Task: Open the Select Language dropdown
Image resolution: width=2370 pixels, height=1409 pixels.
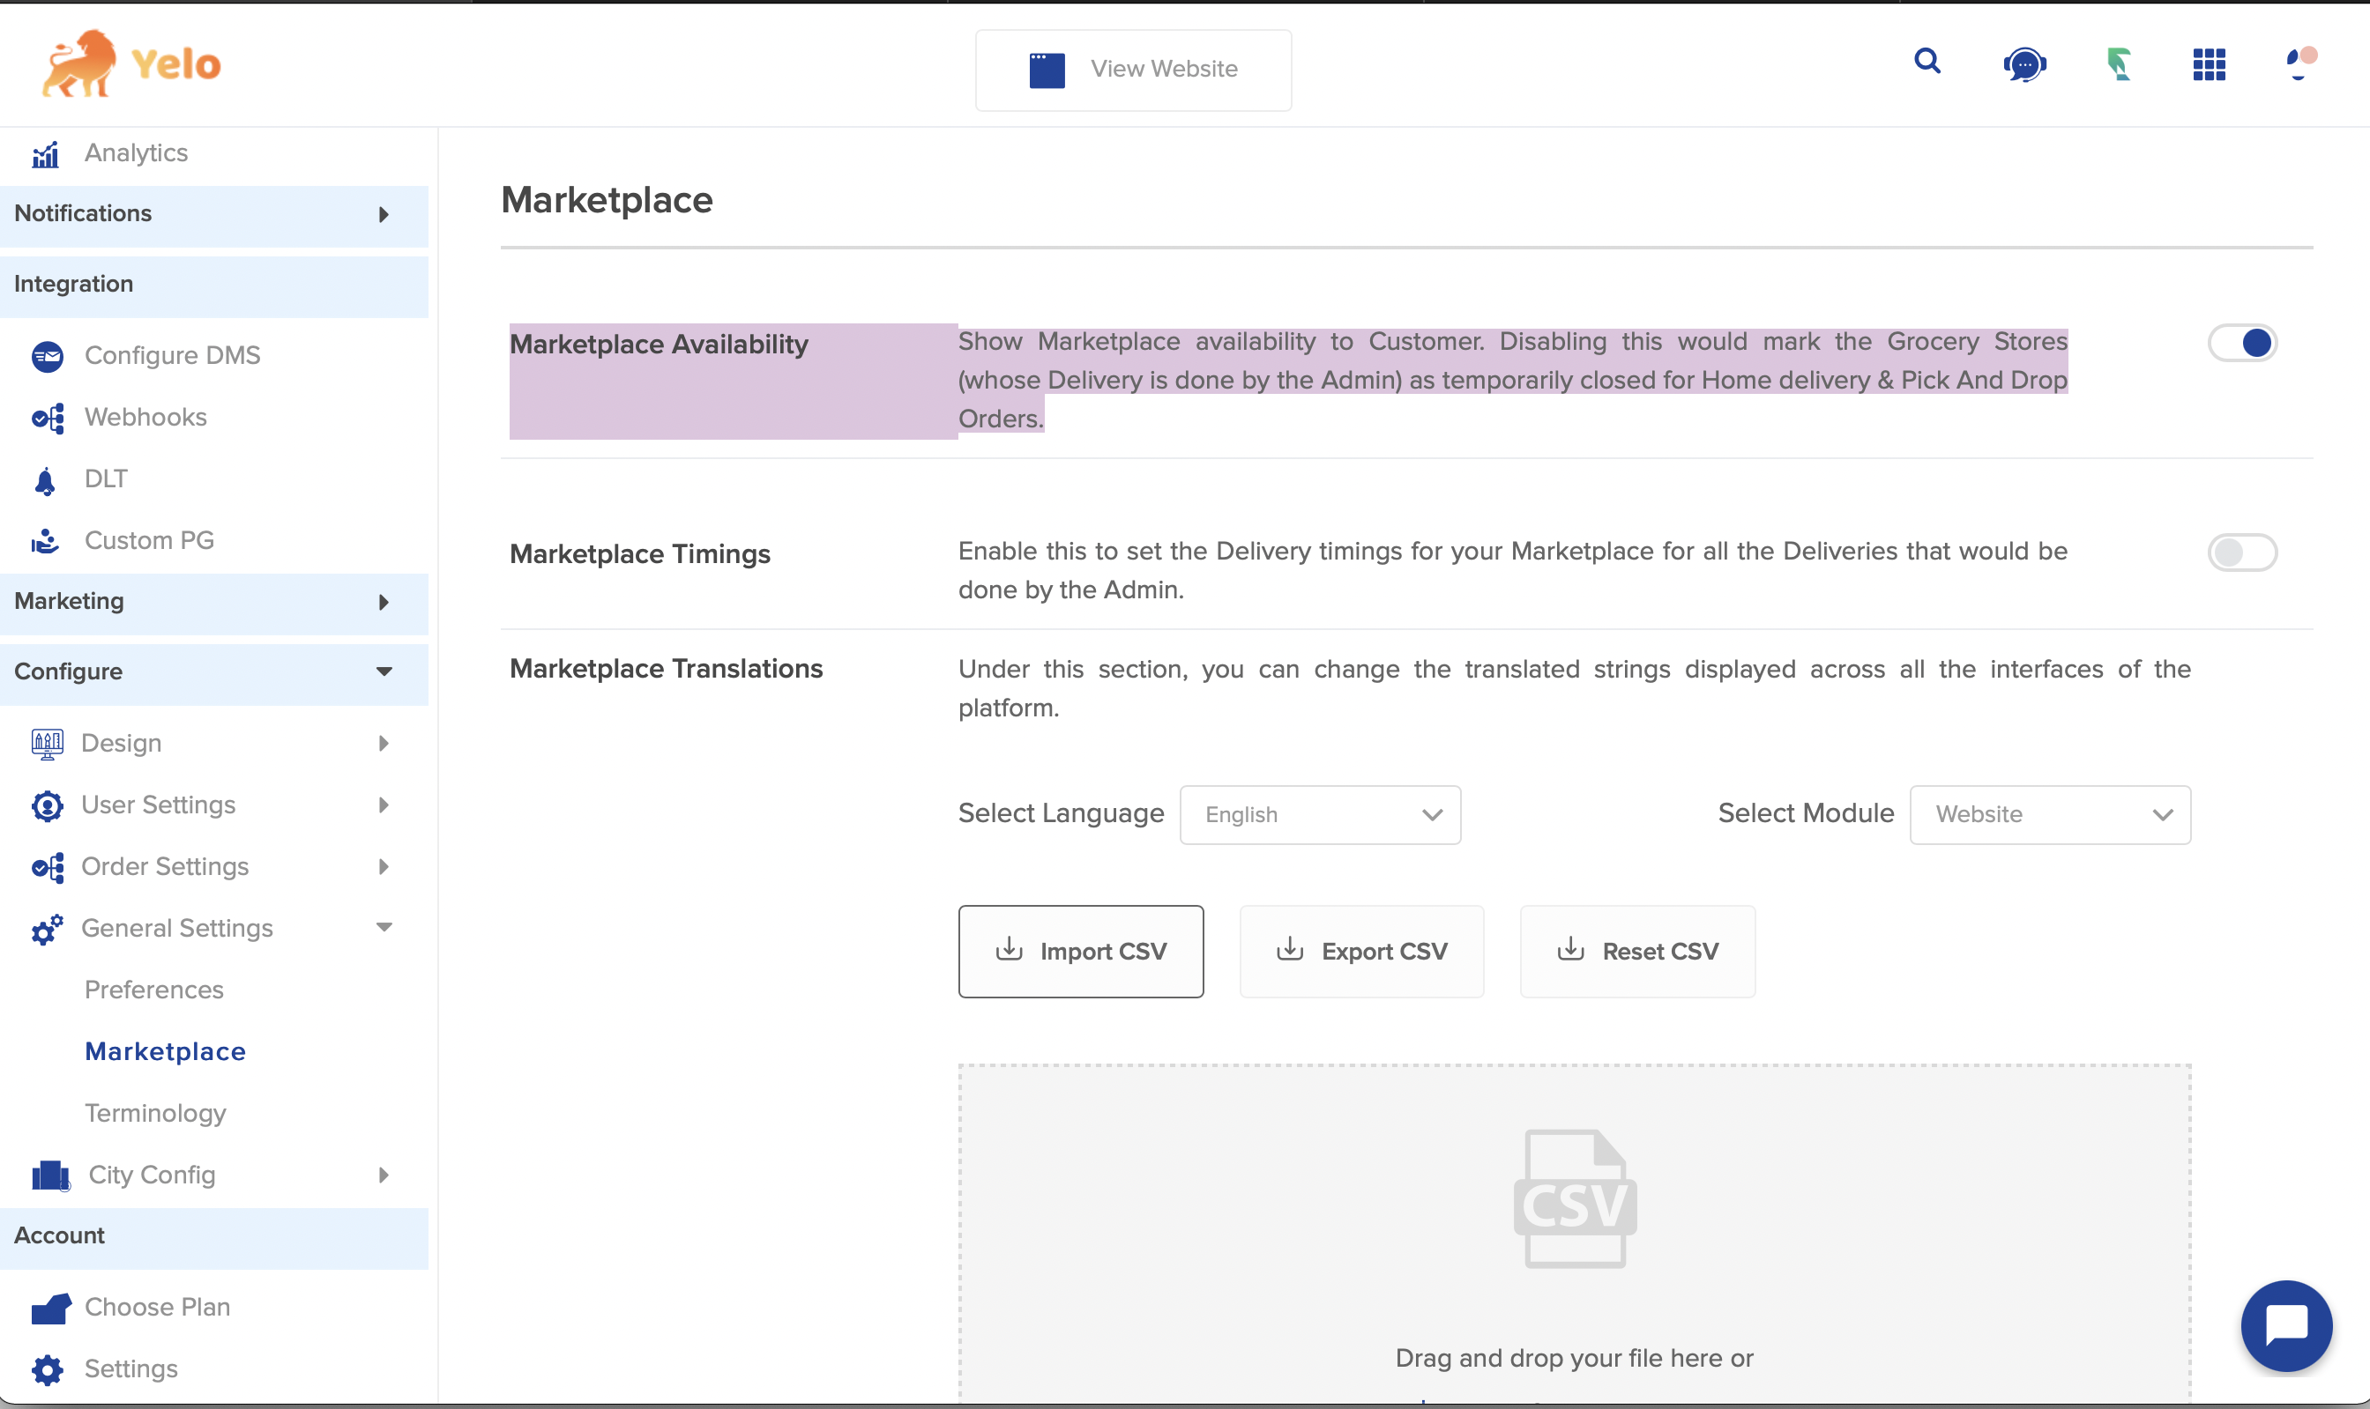Action: 1319,814
